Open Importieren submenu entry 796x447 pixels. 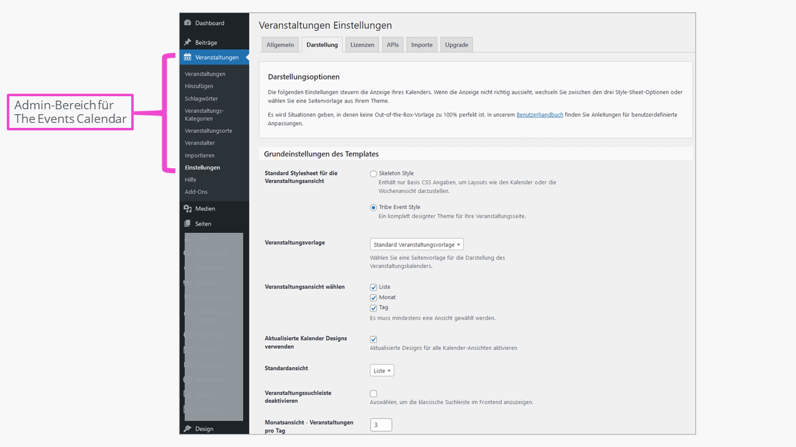pyautogui.click(x=200, y=155)
